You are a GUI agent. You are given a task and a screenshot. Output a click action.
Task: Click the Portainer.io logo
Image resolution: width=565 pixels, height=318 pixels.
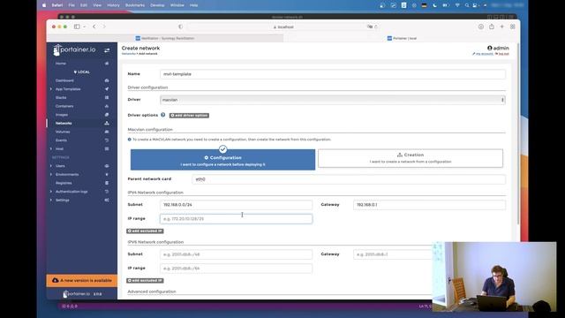click(x=74, y=49)
